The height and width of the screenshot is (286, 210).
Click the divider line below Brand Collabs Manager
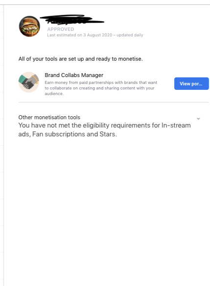(114, 103)
